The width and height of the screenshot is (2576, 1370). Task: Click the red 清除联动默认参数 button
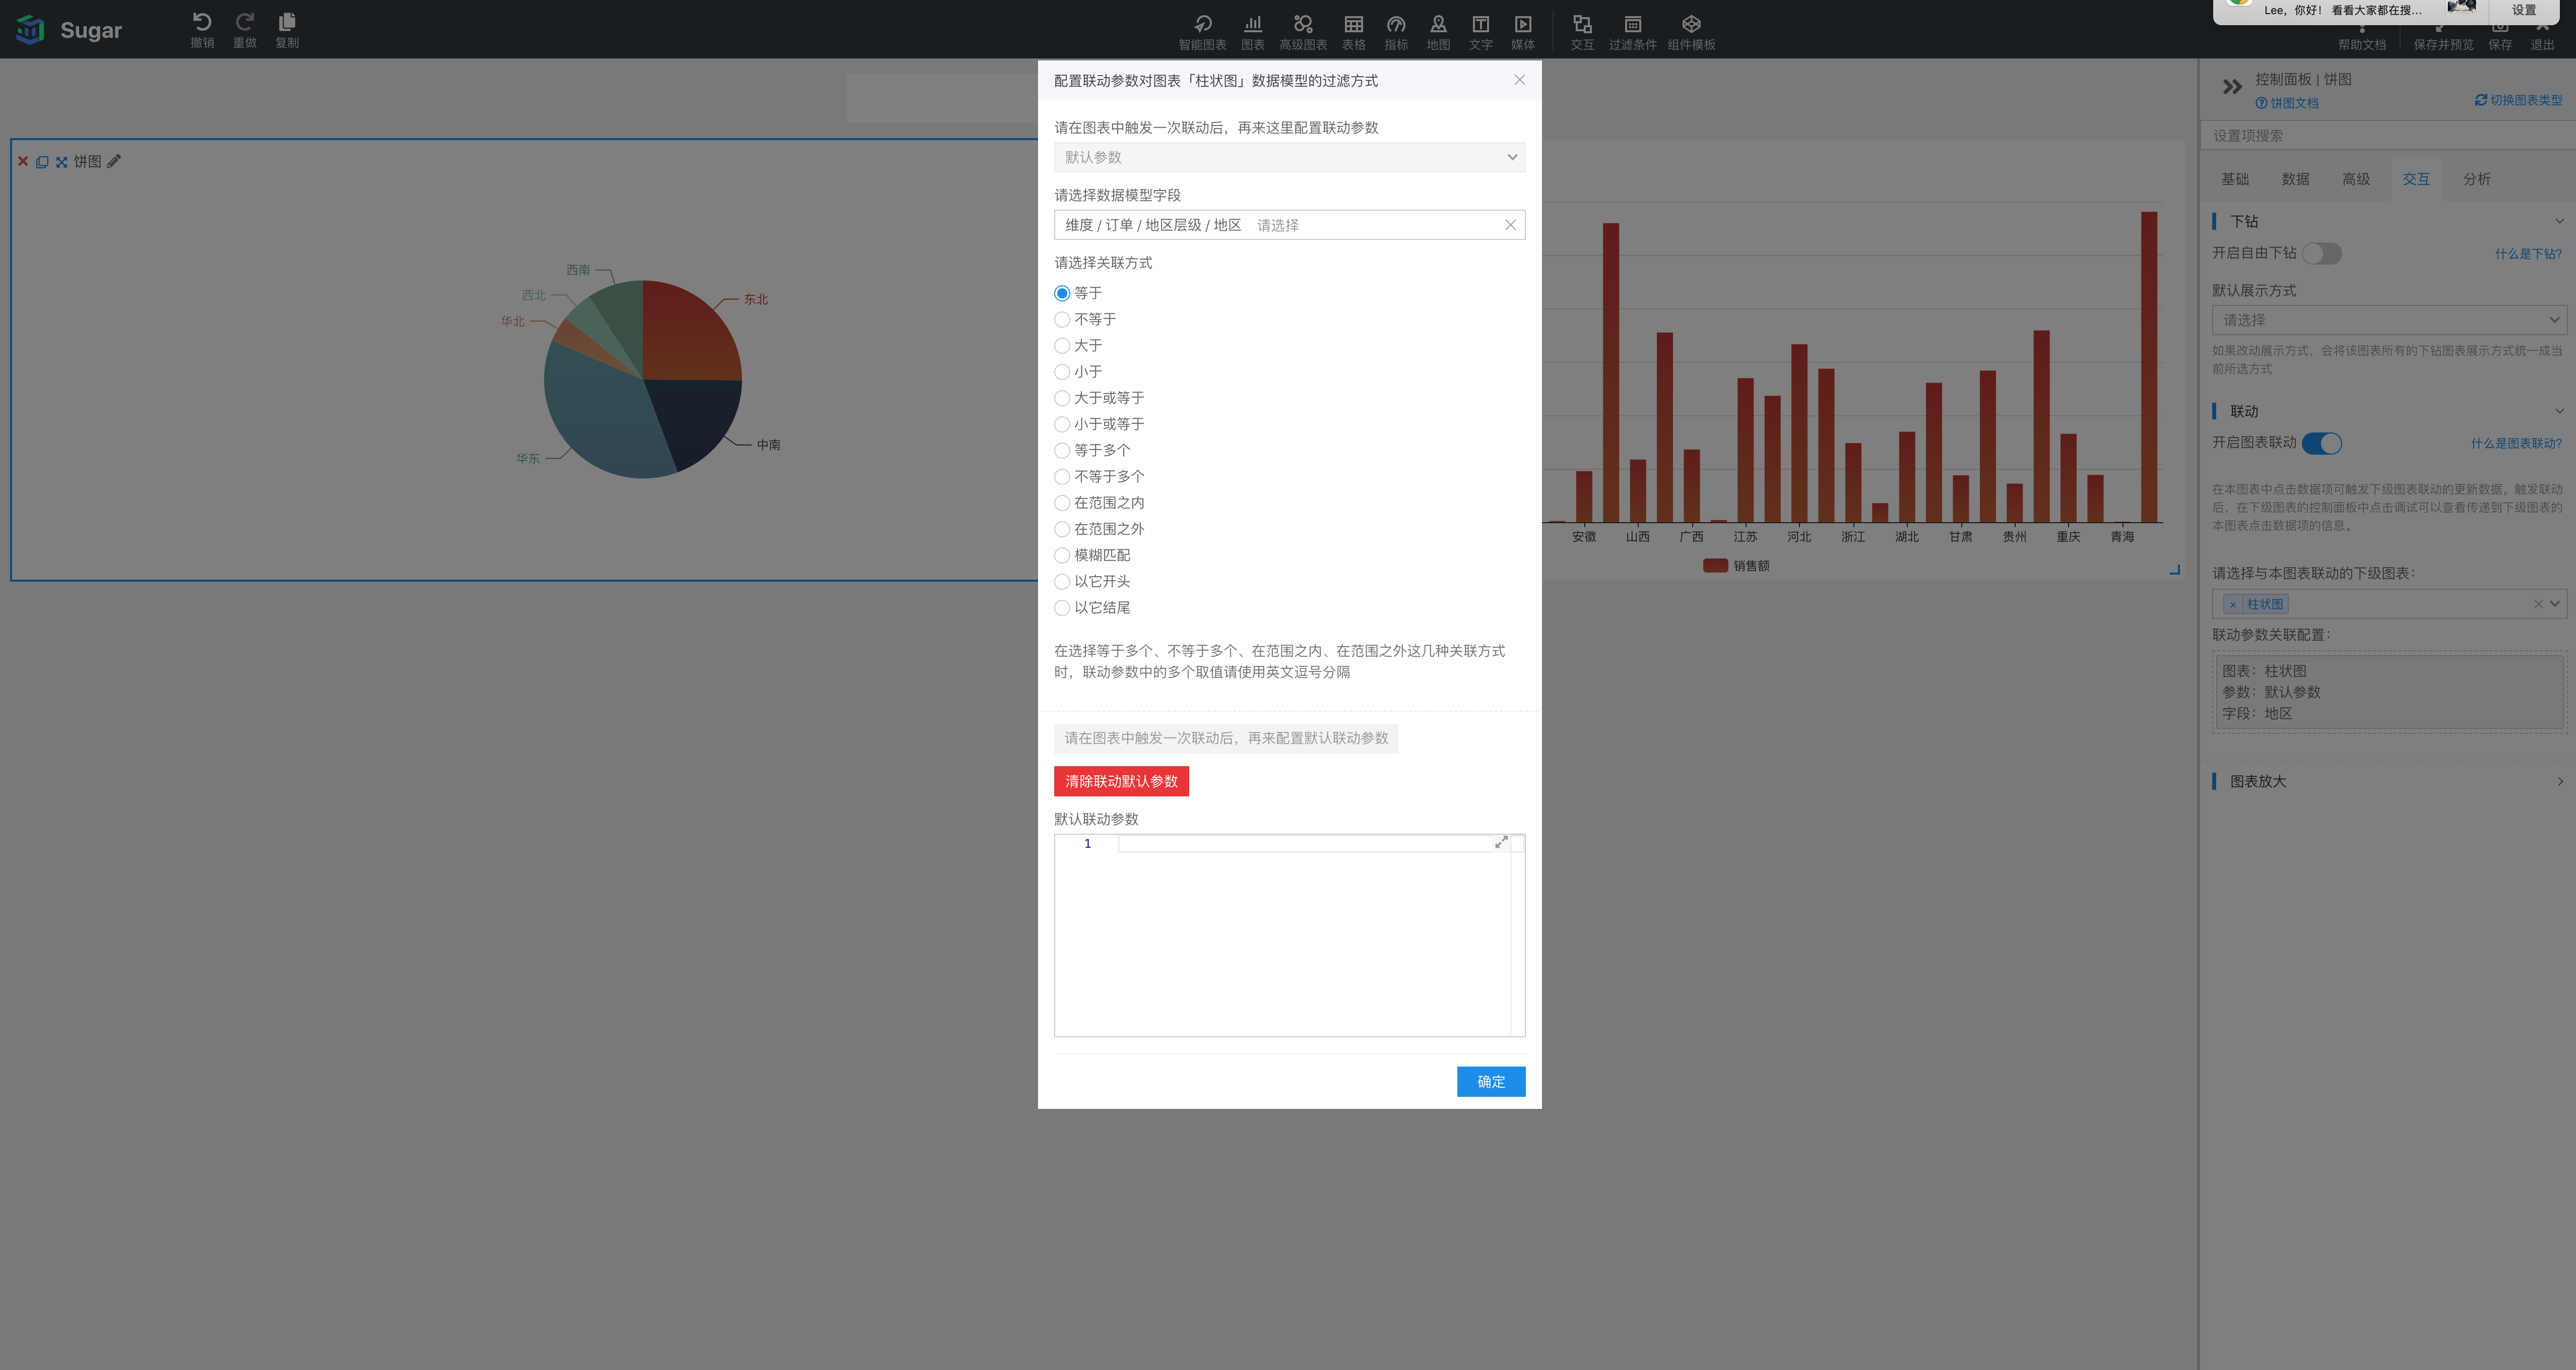(1121, 781)
